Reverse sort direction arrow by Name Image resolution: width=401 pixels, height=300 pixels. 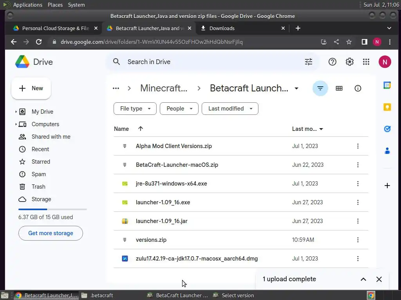point(141,129)
